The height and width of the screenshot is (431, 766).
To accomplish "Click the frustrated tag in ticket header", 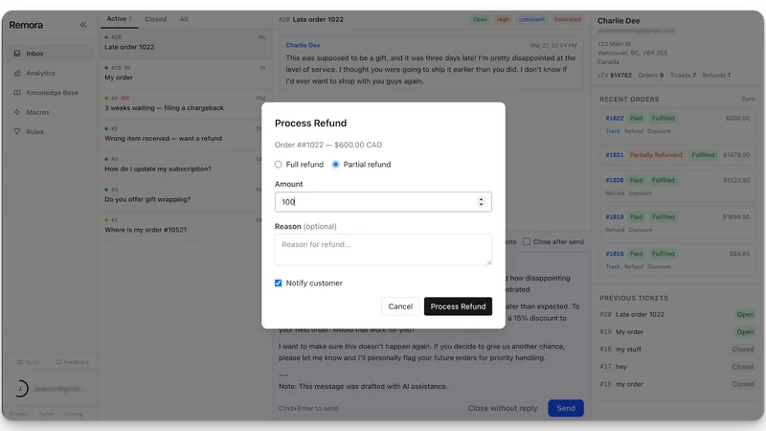I will (x=567, y=19).
